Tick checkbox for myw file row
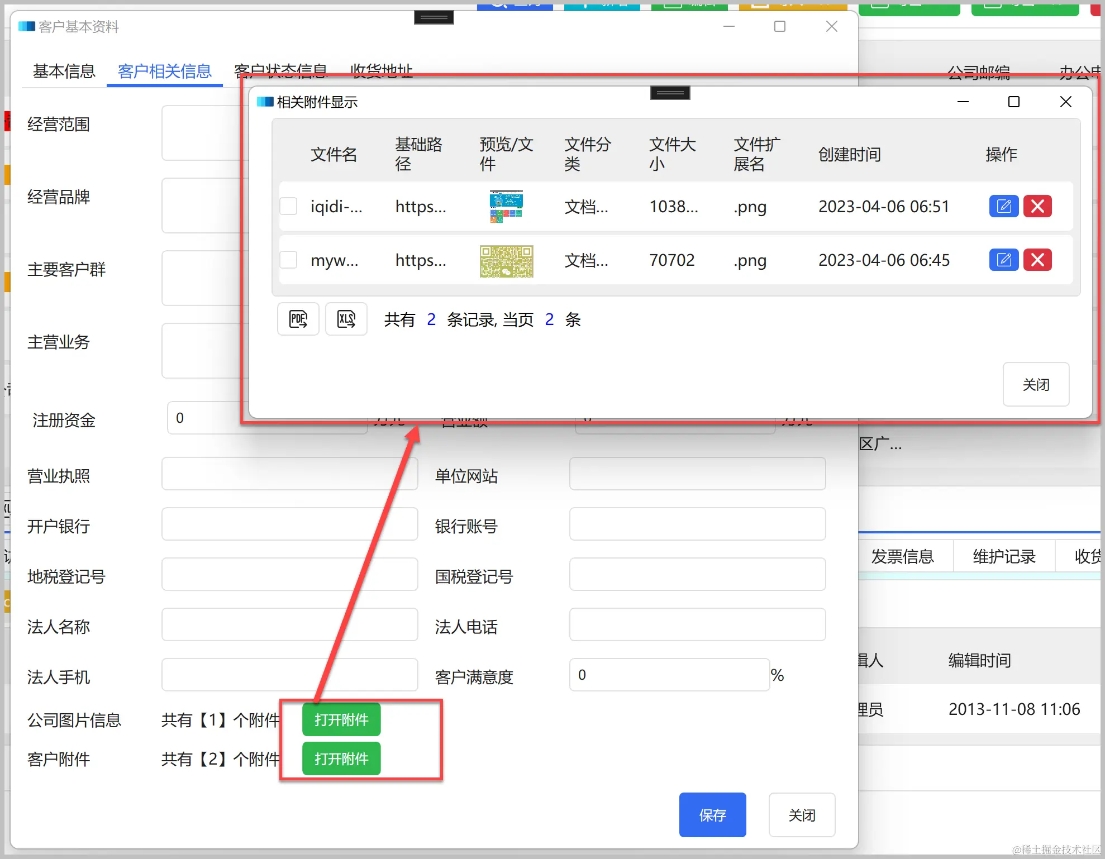The image size is (1105, 859). 288,260
